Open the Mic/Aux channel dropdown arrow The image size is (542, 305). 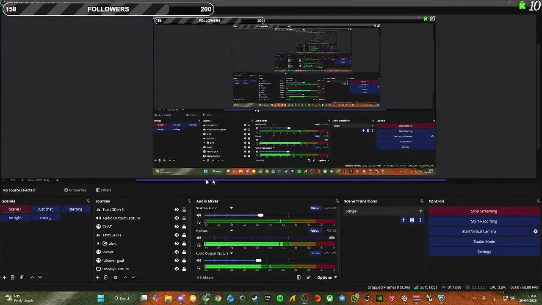(231, 231)
